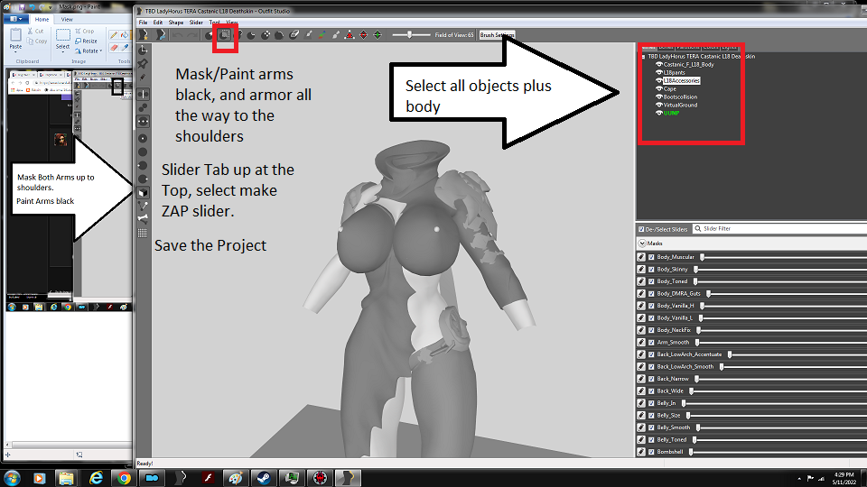Click Crop in Paint ribbon
867x487 pixels.
85,31
